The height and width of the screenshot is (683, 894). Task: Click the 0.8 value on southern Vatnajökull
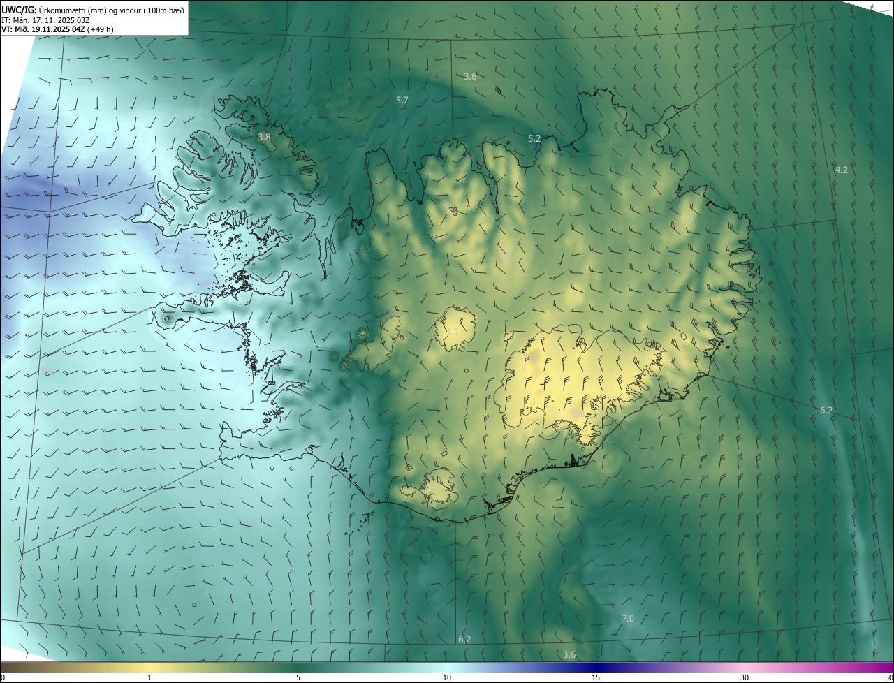pyautogui.click(x=578, y=414)
